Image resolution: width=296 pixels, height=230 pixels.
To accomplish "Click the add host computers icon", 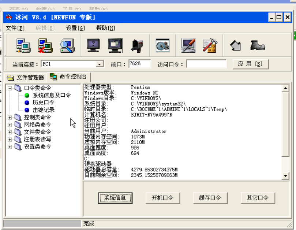I will tap(23, 45).
